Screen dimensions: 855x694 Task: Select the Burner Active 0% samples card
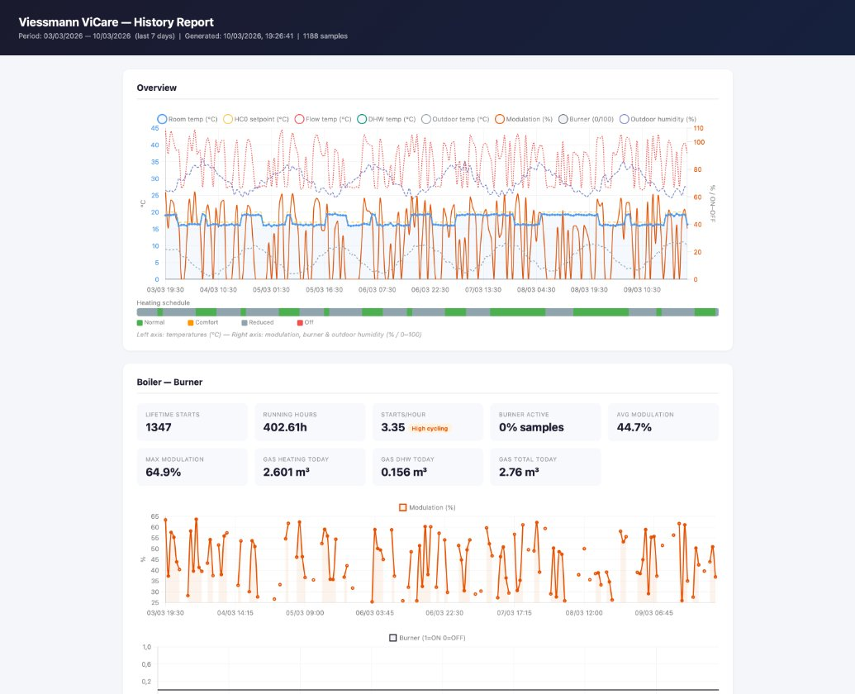545,422
